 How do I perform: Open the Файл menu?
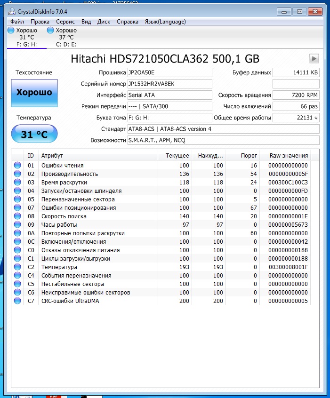click(17, 22)
